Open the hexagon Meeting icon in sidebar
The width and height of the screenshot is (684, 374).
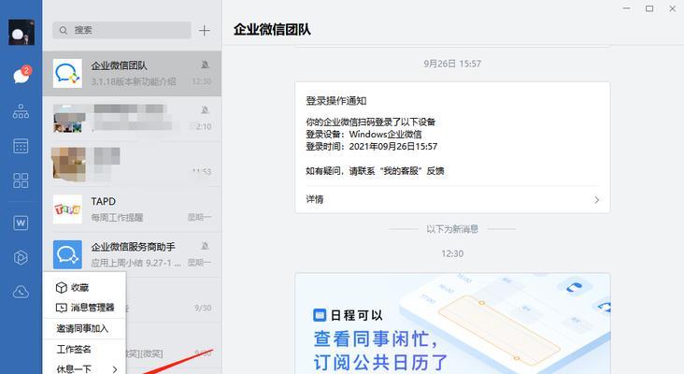coord(21,257)
